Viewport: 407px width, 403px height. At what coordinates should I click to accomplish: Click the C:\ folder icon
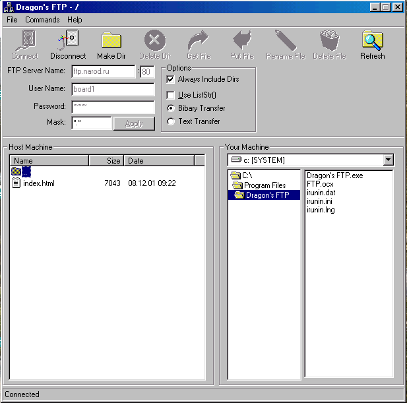tap(235, 175)
